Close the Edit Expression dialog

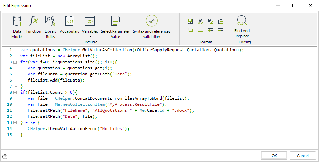310,5
